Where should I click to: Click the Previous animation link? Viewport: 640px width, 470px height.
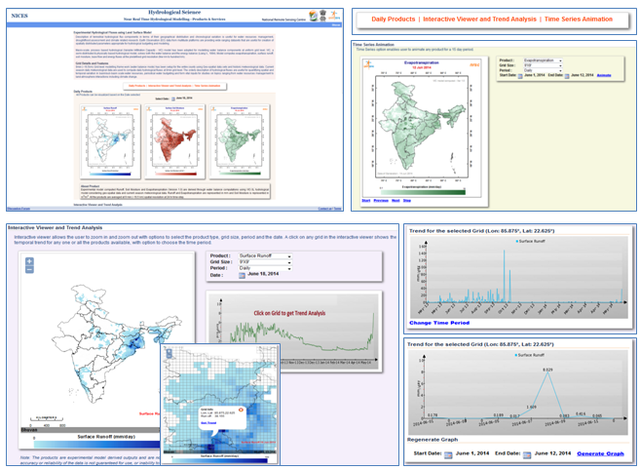pos(381,201)
